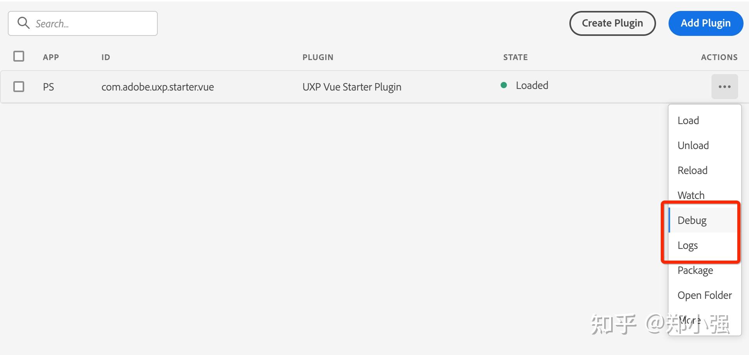Select the Debug menu entry

tap(692, 220)
